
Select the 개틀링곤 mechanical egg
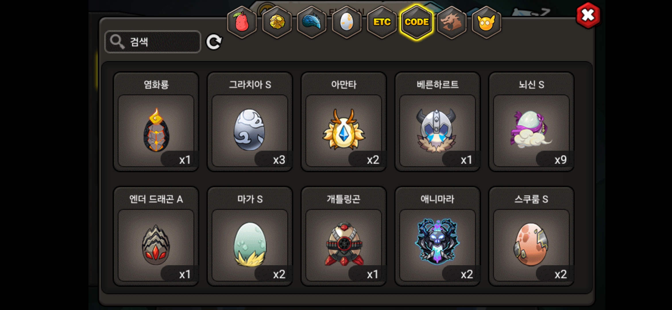pyautogui.click(x=344, y=236)
